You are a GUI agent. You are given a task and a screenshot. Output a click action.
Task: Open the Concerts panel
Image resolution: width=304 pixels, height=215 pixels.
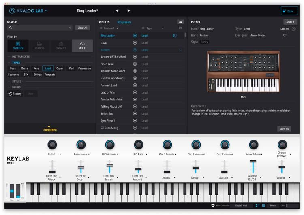pos(50,129)
